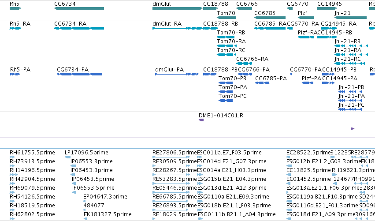Select the Tom70-PB protein feature
Screen dimensions: 375x221
pyautogui.click(x=226, y=83)
